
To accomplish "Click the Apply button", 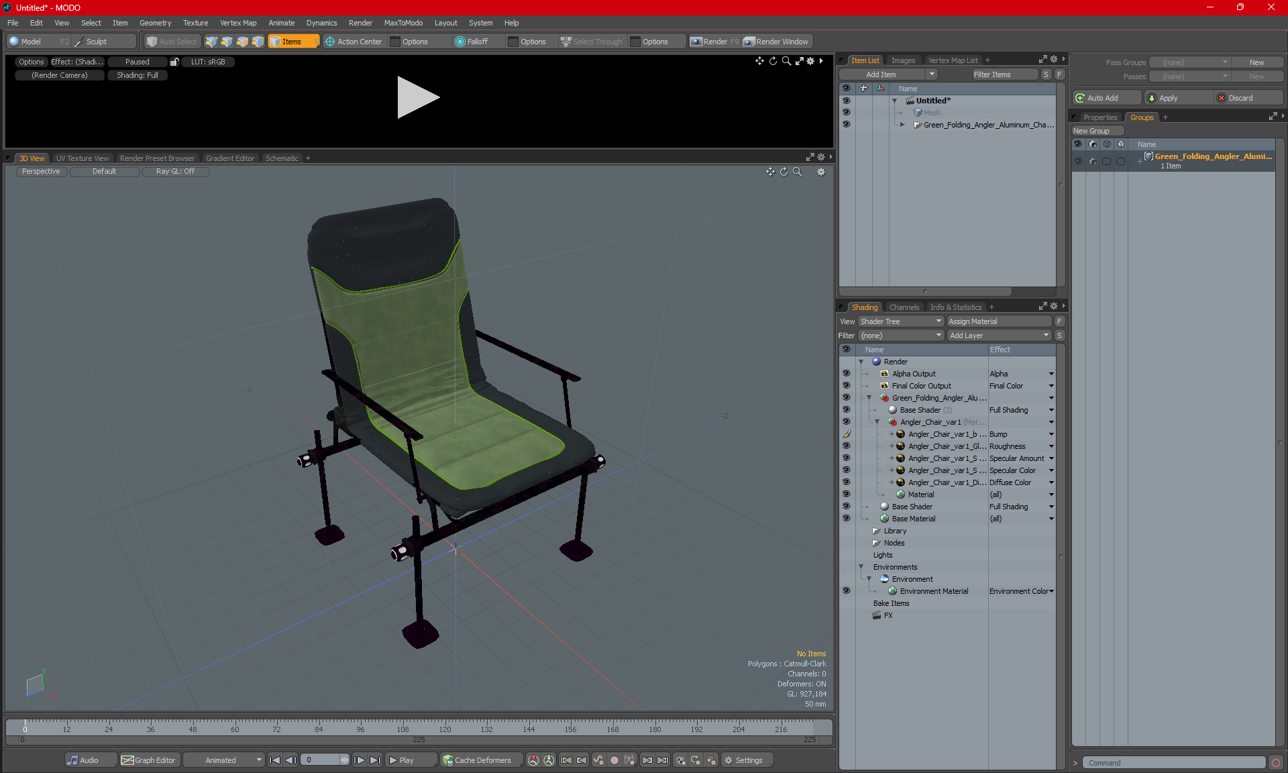I will (1179, 98).
